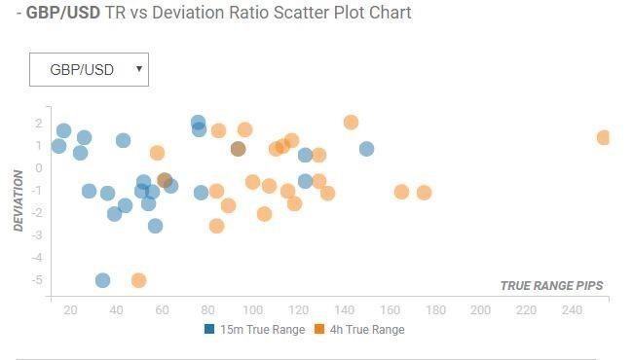The image size is (633, 360).
Task: Click the dropdown arrow beside GBP/USD
Action: point(139,69)
